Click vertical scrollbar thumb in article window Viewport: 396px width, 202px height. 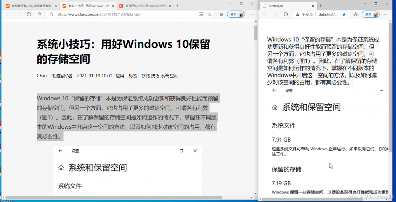point(256,32)
